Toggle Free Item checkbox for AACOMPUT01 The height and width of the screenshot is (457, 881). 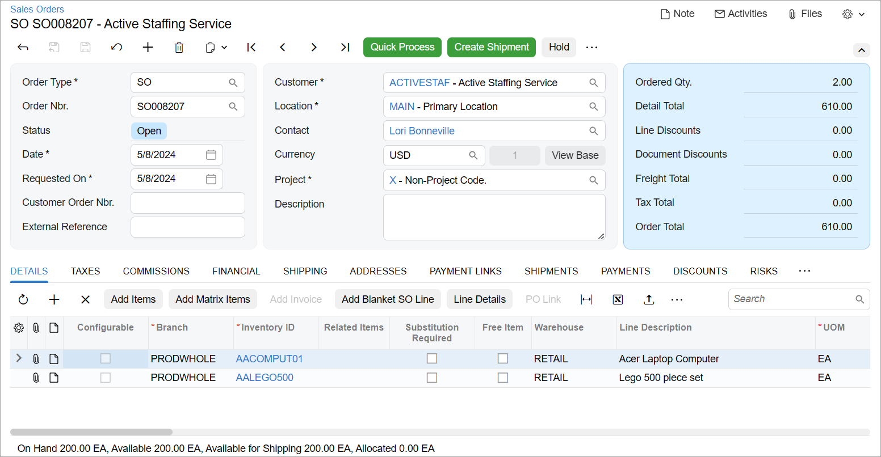click(x=502, y=359)
